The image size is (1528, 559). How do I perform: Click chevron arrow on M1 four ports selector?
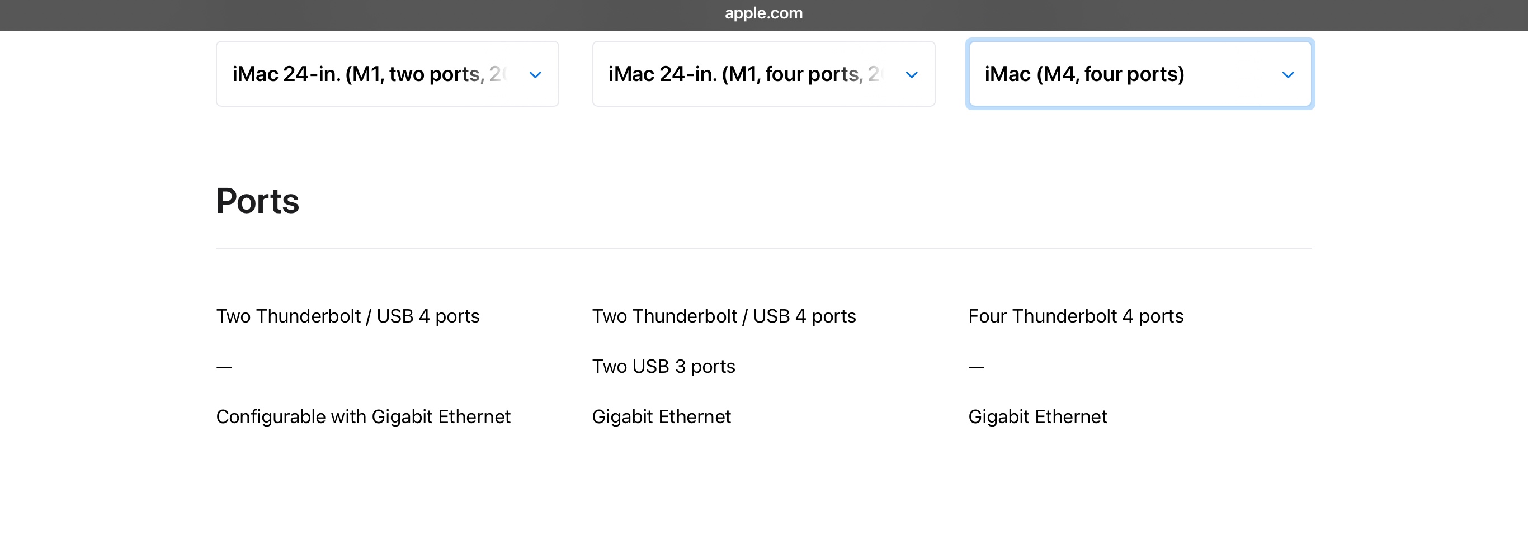(x=911, y=75)
